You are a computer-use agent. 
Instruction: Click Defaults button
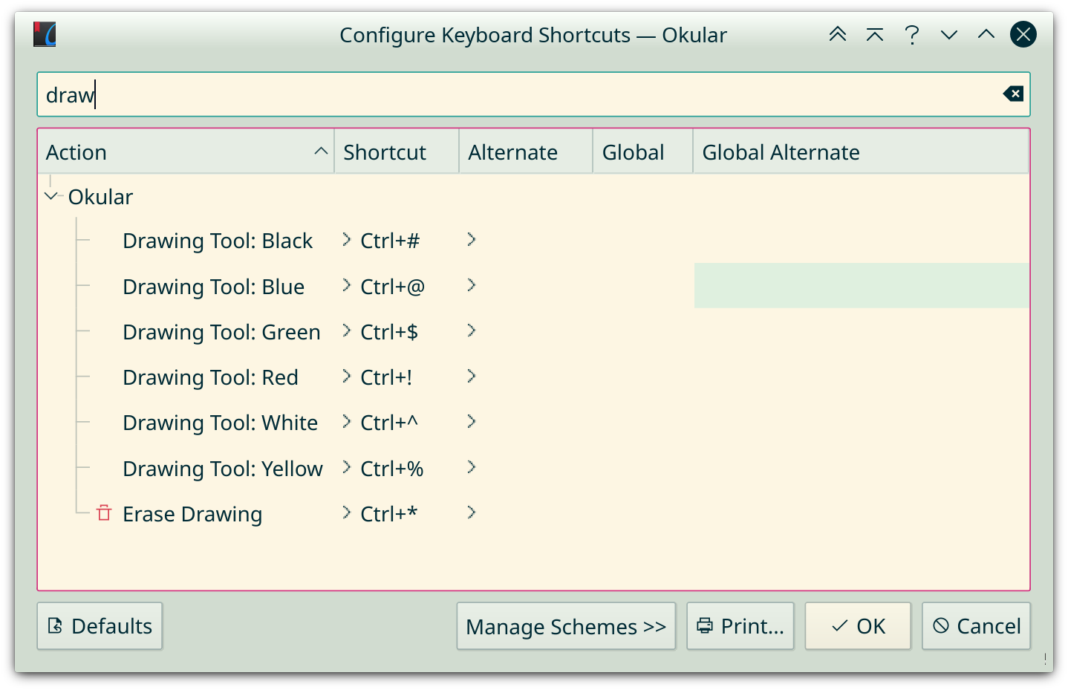[x=100, y=626]
